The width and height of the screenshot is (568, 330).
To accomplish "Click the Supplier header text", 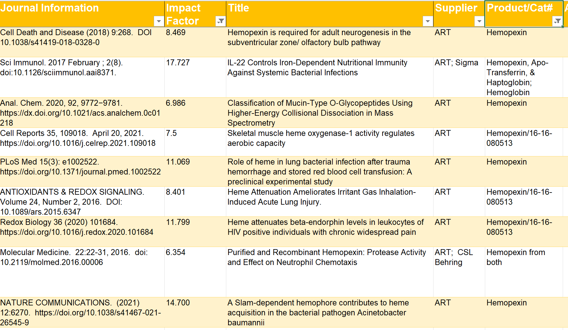I will point(456,8).
